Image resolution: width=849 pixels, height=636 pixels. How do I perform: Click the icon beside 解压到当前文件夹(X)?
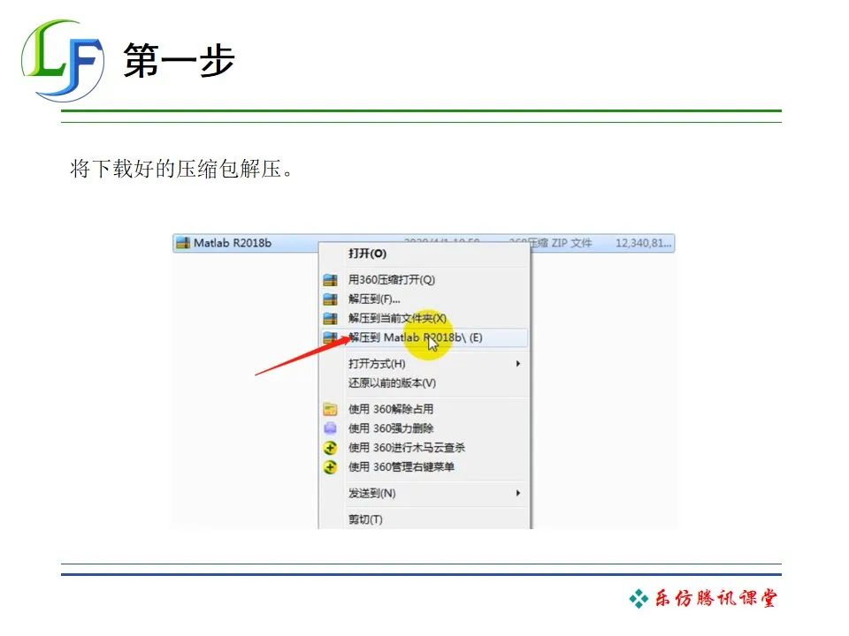330,318
